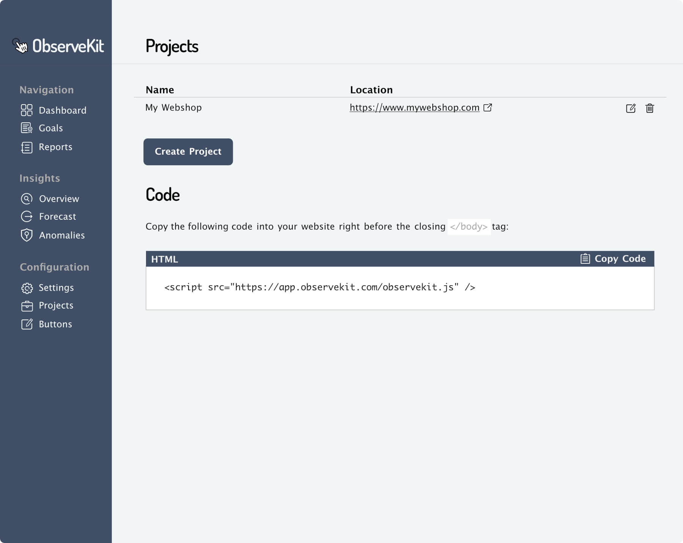Select the Projects briefcase icon
This screenshot has width=683, height=543.
pos(27,305)
